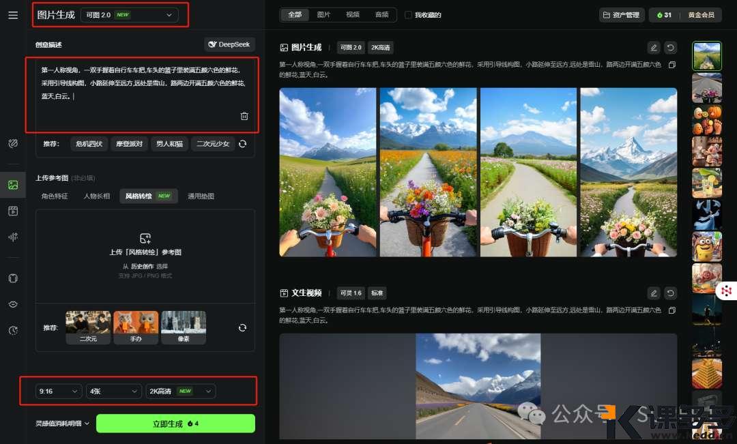The image size is (737, 444).
Task: Select the 视频 filter tab
Action: click(353, 14)
